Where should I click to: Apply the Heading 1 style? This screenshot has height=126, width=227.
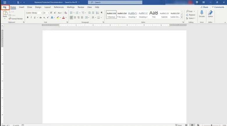132,14
